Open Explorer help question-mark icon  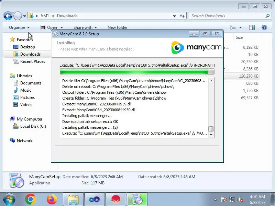tap(264, 27)
